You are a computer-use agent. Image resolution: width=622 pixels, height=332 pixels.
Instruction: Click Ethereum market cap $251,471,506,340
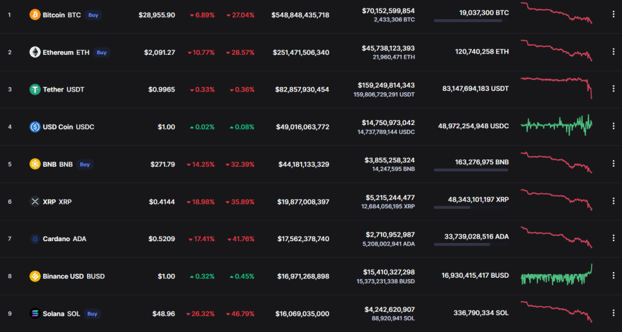[301, 52]
